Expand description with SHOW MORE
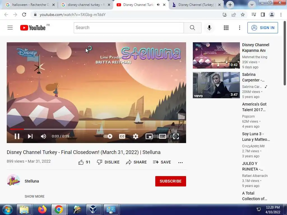287x215 pixels. coord(34,196)
